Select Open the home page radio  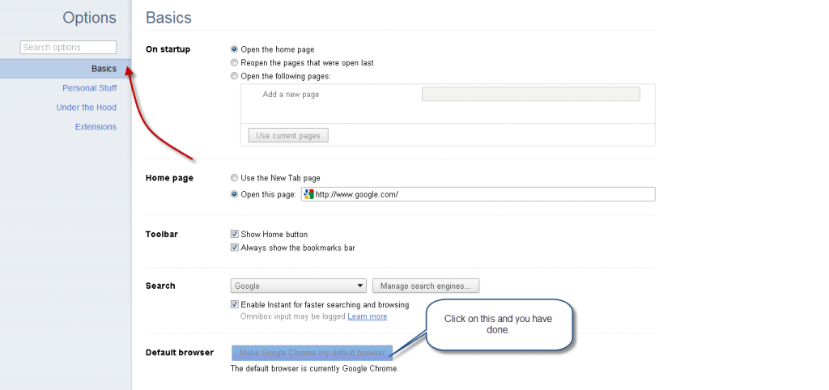(234, 49)
